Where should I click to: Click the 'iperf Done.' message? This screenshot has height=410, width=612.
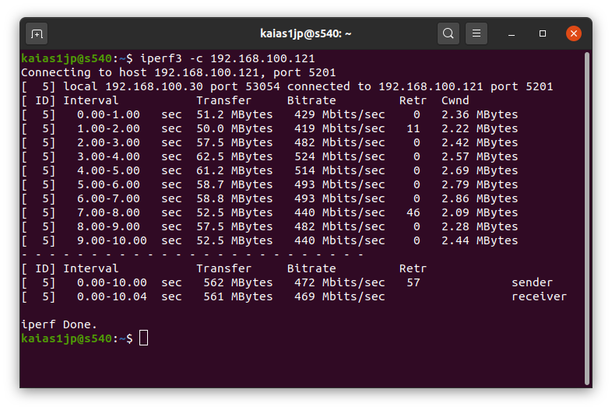point(59,324)
